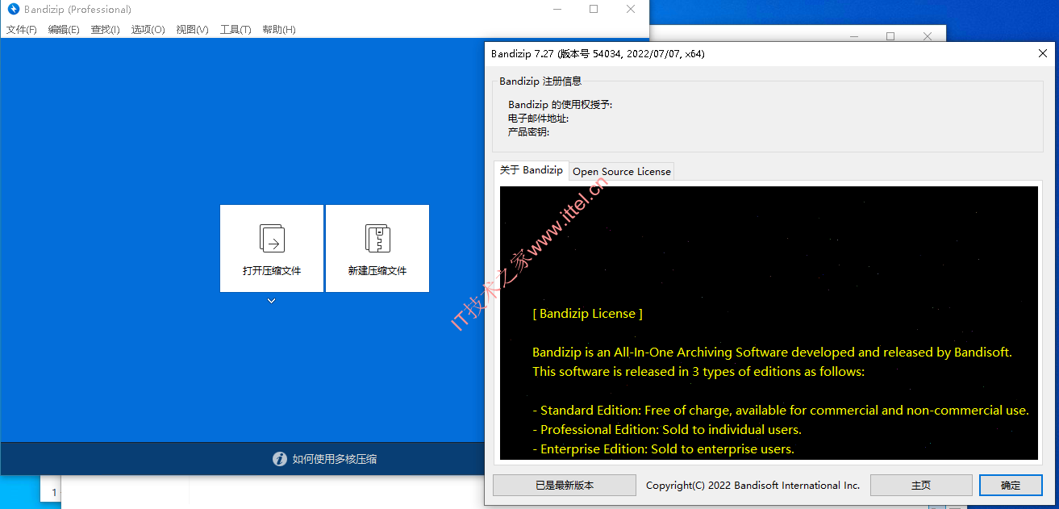The image size is (1059, 509).
Task: Click the Bandizip 7.27 version title text
Action: (598, 53)
